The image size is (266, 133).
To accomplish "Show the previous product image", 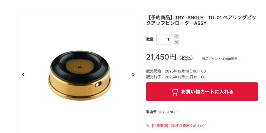I will click(23, 75).
